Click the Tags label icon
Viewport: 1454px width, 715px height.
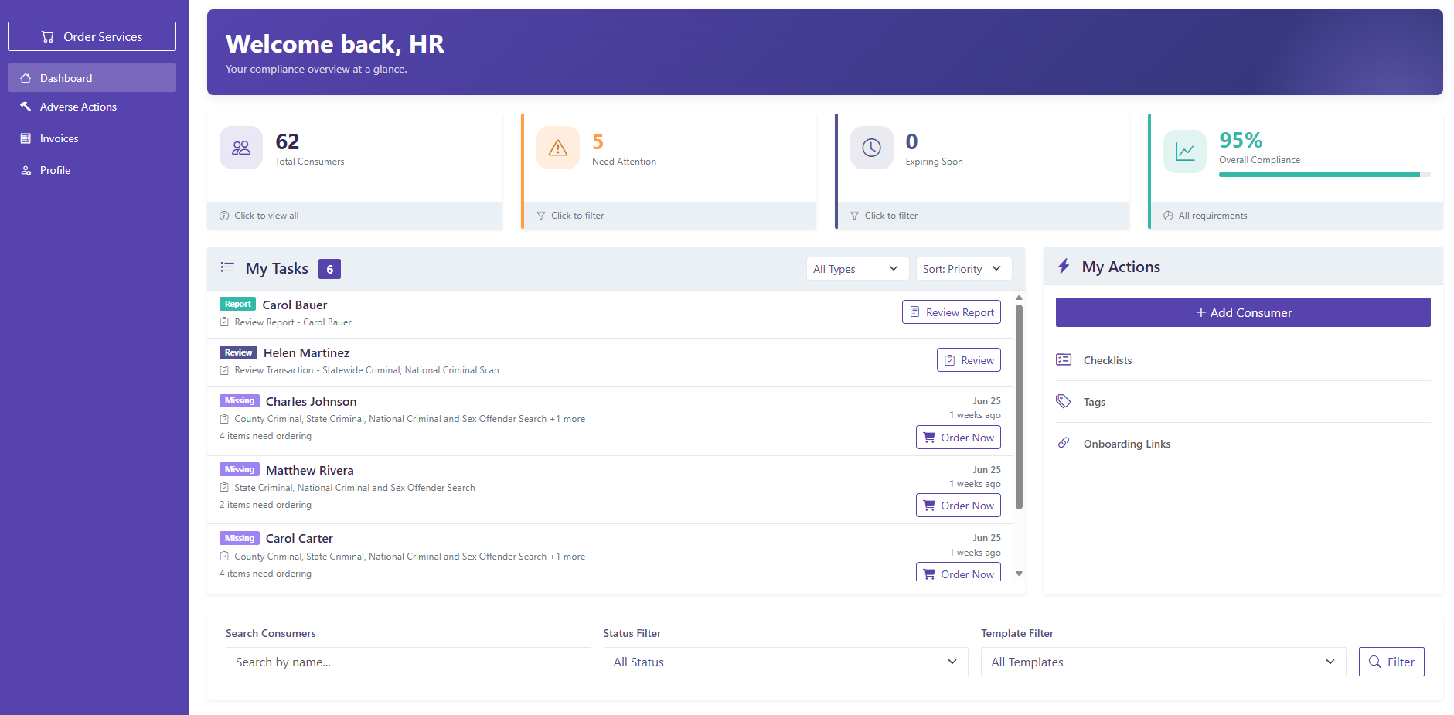(x=1064, y=401)
